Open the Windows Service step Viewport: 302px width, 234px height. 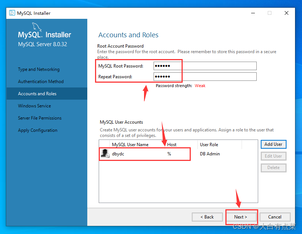pyautogui.click(x=35, y=106)
